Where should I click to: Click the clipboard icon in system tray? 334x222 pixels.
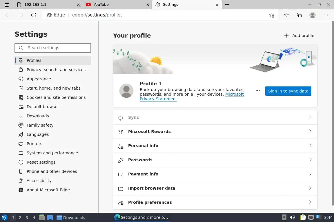303,217
